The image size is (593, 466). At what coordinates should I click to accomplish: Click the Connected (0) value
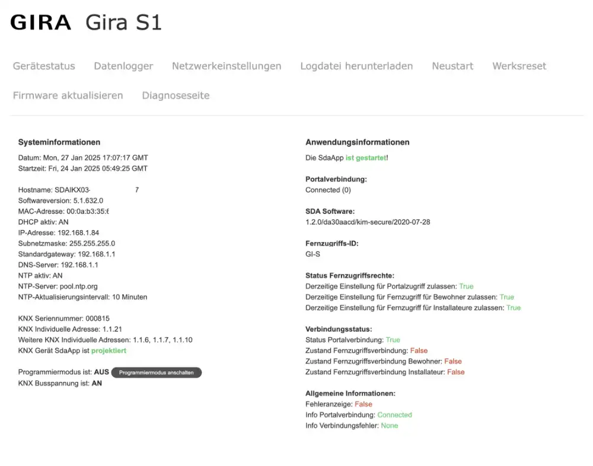click(x=328, y=190)
